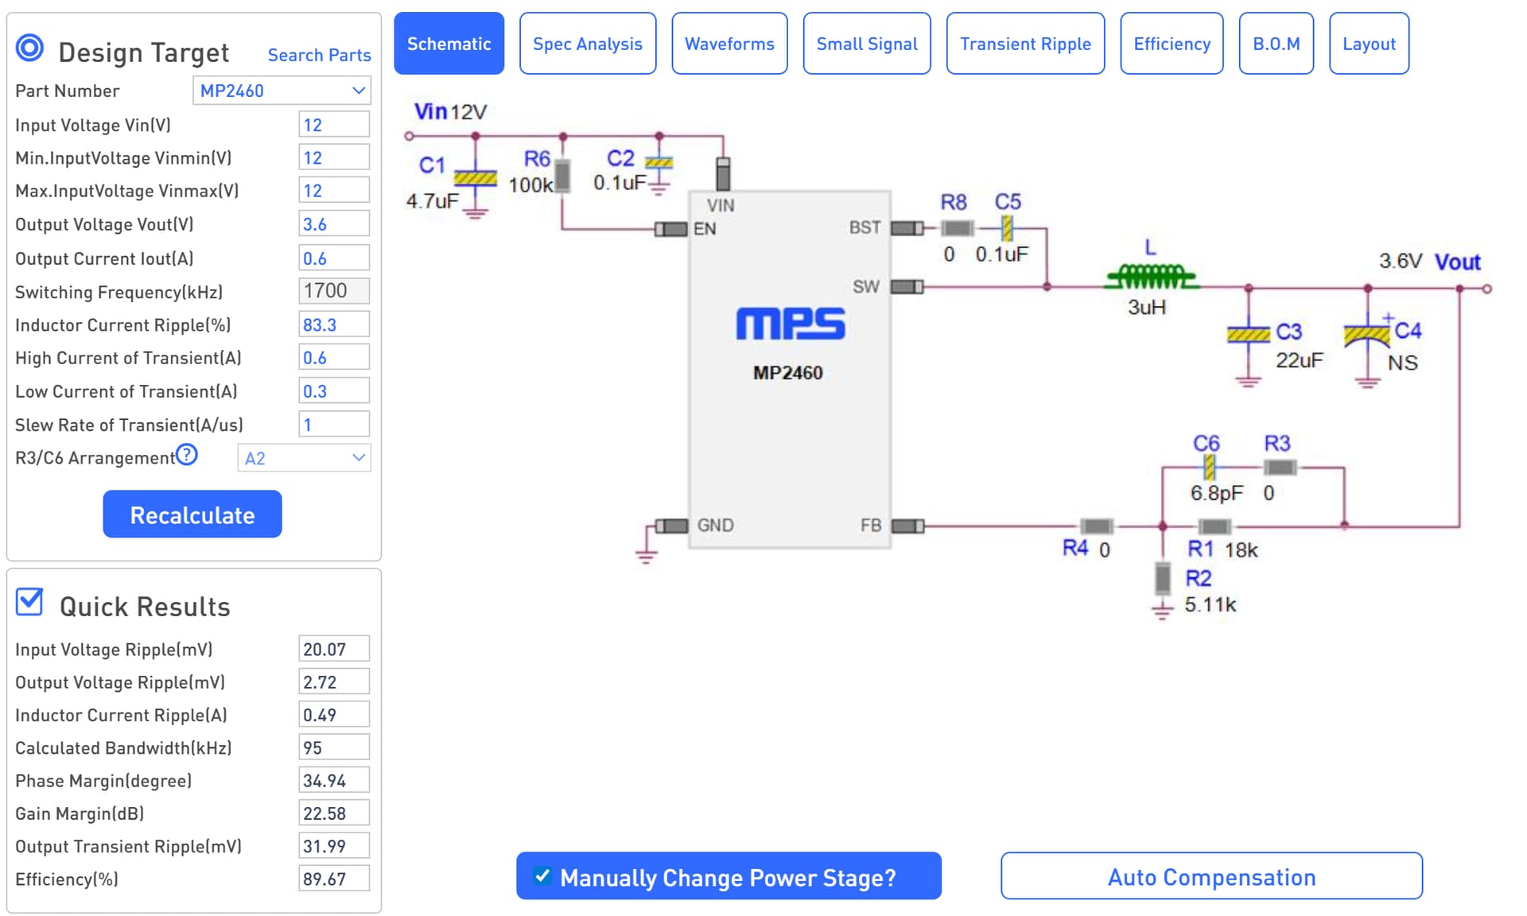Switch to the Waveforms tab

tap(729, 44)
